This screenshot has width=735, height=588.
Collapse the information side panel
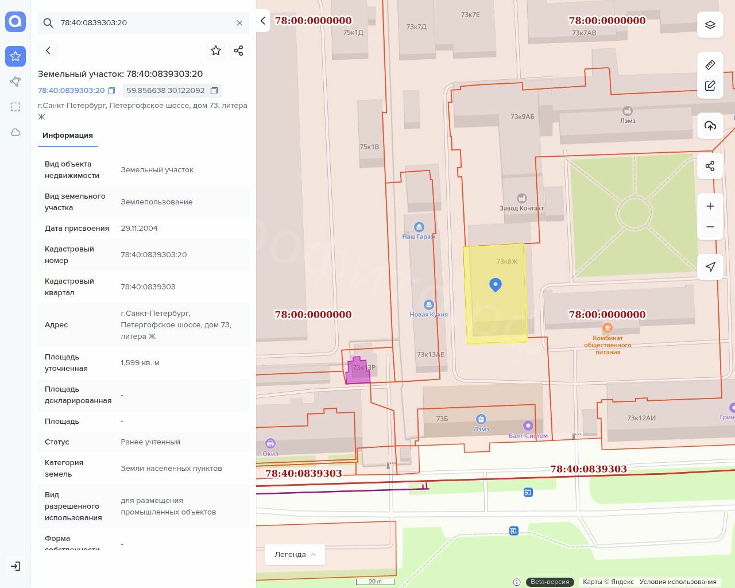click(x=262, y=21)
